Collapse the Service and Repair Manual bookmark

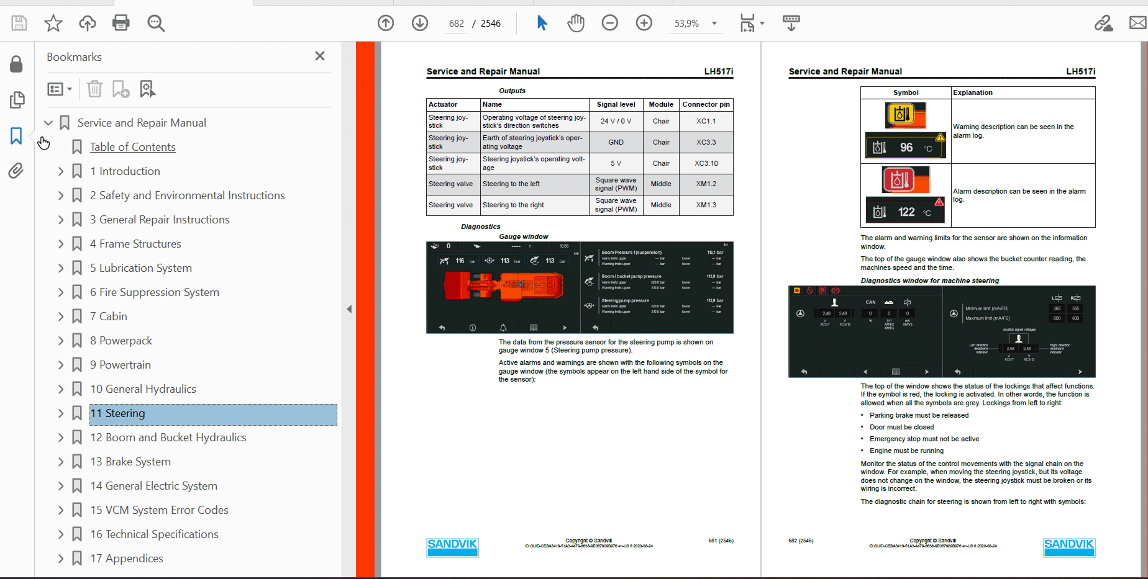[48, 123]
